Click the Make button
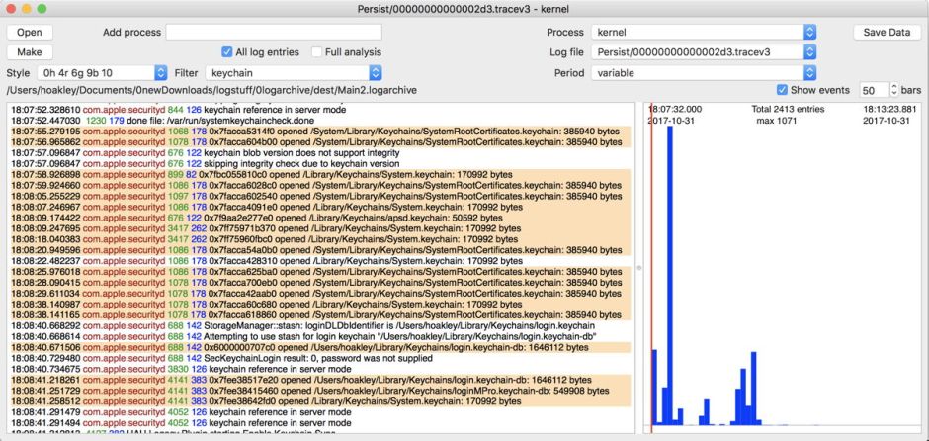The height and width of the screenshot is (441, 929). 30,52
